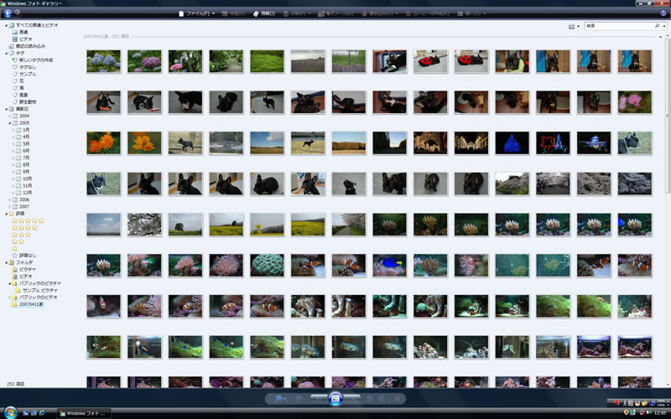Click the ムービーの作成 (Make Movie) button
Screen dimensions: 671x419
coord(427,13)
